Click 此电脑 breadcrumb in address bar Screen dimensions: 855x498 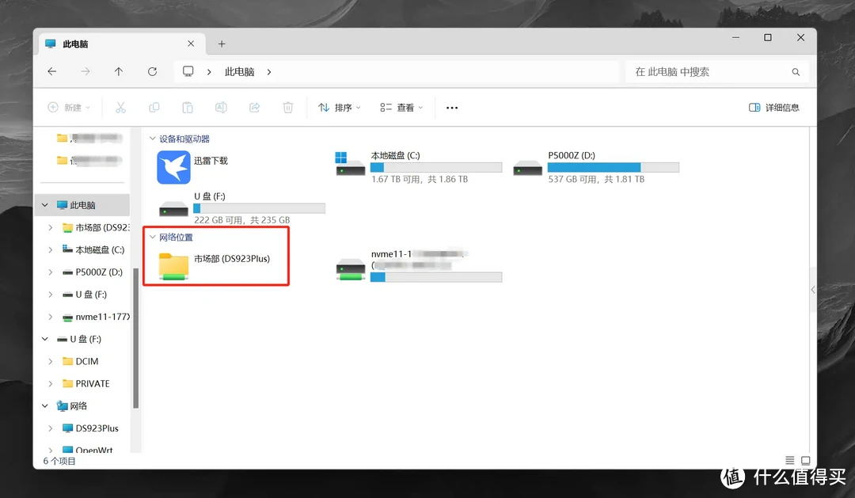point(239,72)
